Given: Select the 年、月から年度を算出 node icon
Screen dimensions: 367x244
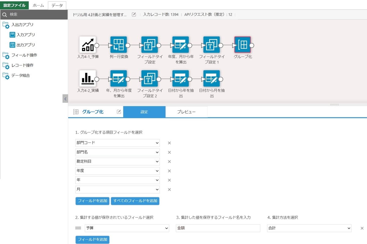Looking at the screenshot, I should click(x=119, y=79).
